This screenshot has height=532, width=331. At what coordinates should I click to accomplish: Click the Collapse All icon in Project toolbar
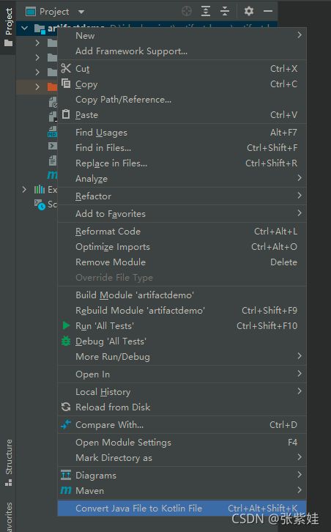225,12
